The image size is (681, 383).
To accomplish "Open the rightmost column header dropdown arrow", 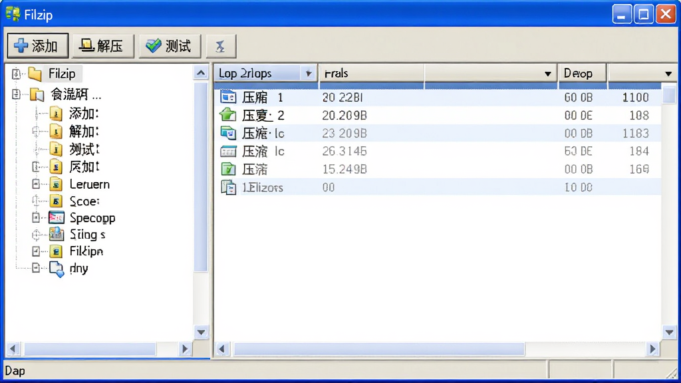I will (x=668, y=74).
